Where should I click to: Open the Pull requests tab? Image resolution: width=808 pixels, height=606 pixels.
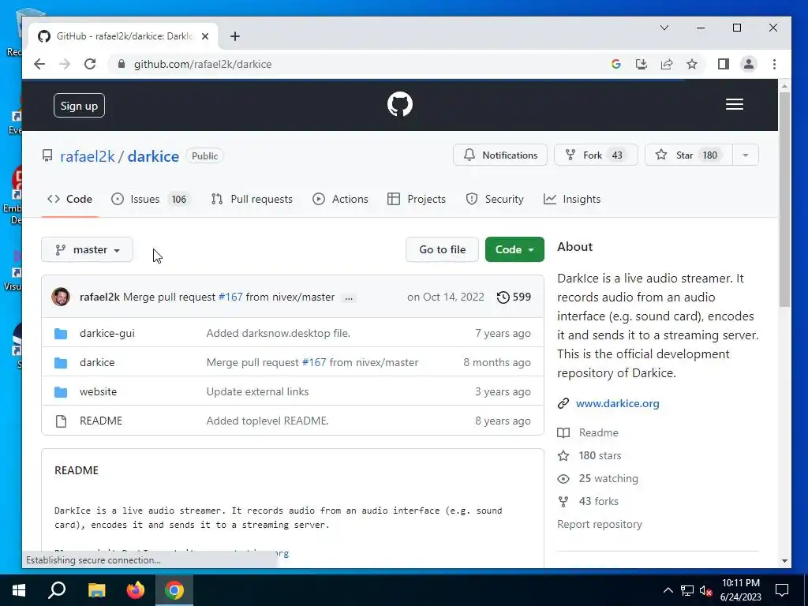click(252, 199)
